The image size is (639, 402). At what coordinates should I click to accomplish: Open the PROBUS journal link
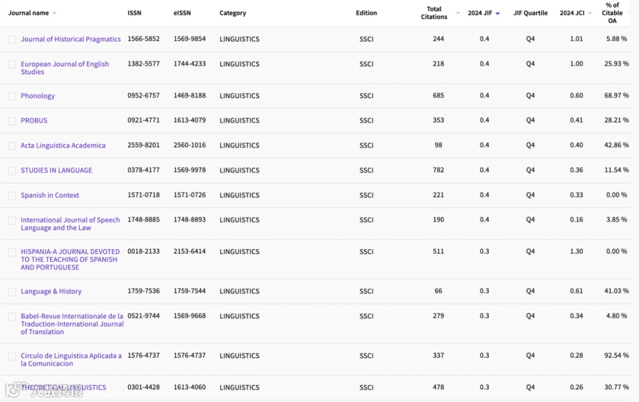34,120
